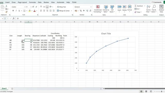This screenshot has width=165, height=93.
Task: Apply Comma Style format
Action: (x=84, y=11)
